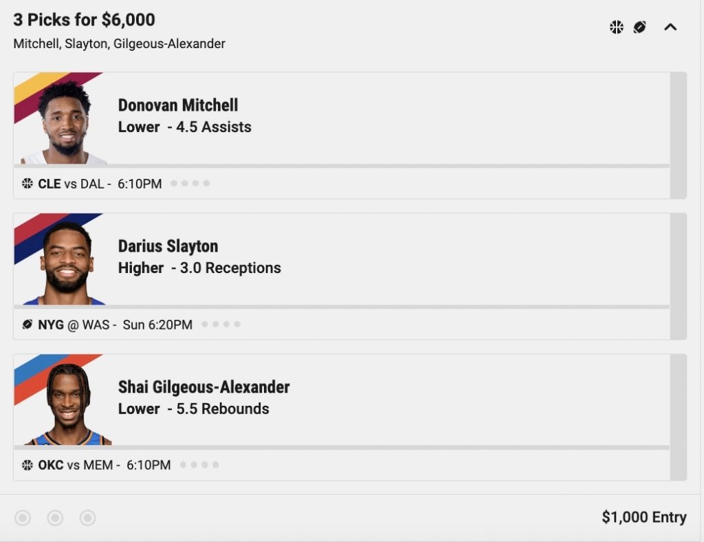
Task: Click basketball icon beside OKC vs MEM
Action: coord(27,465)
